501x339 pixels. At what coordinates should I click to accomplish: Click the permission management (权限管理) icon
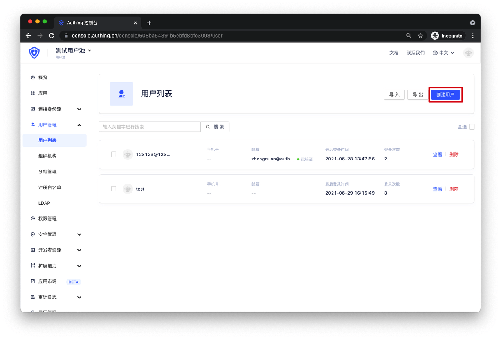[33, 219]
